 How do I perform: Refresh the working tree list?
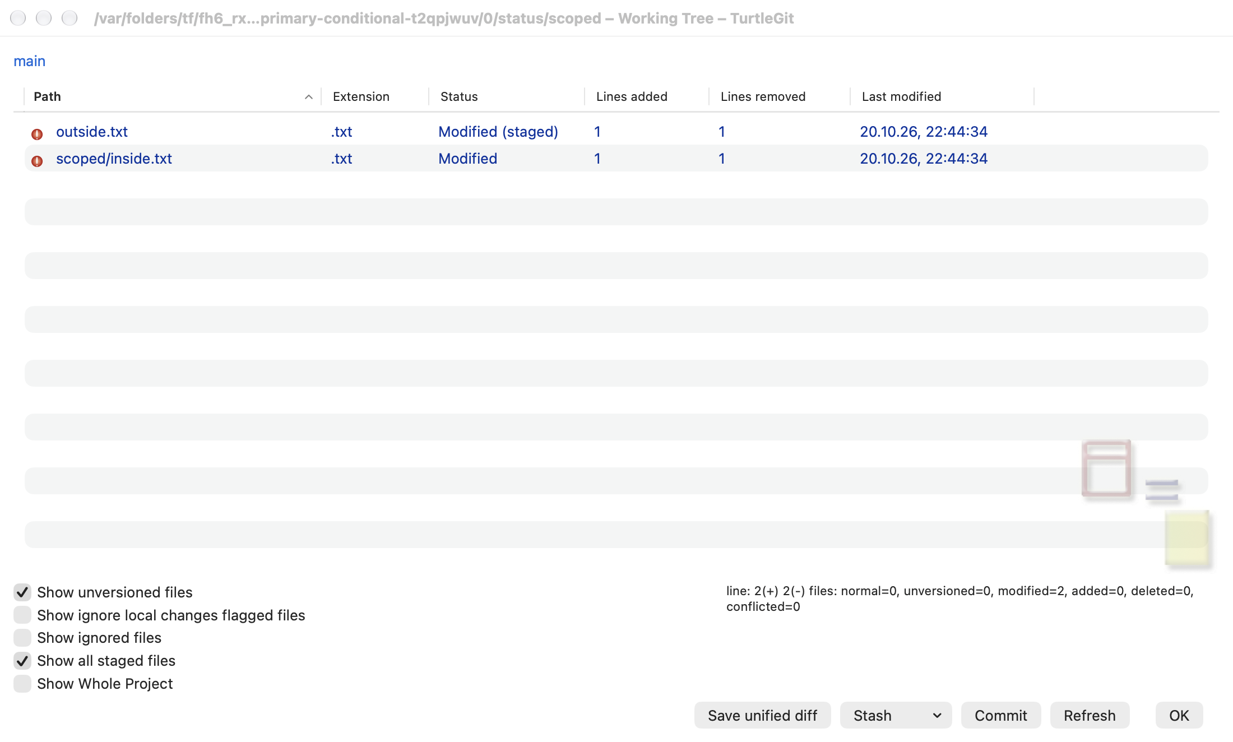[1090, 715]
